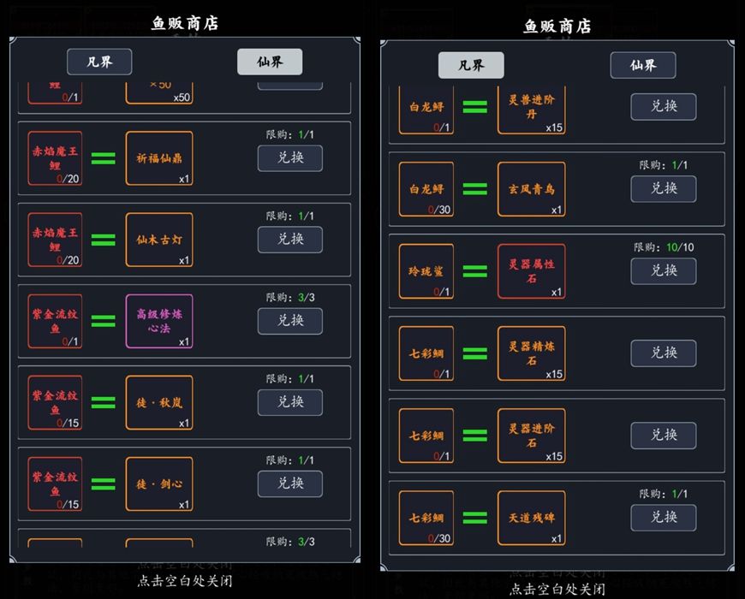The width and height of the screenshot is (745, 599).
Task: Tap the 七彩鲷 cost card beside 灵器进阶石
Action: (x=426, y=436)
